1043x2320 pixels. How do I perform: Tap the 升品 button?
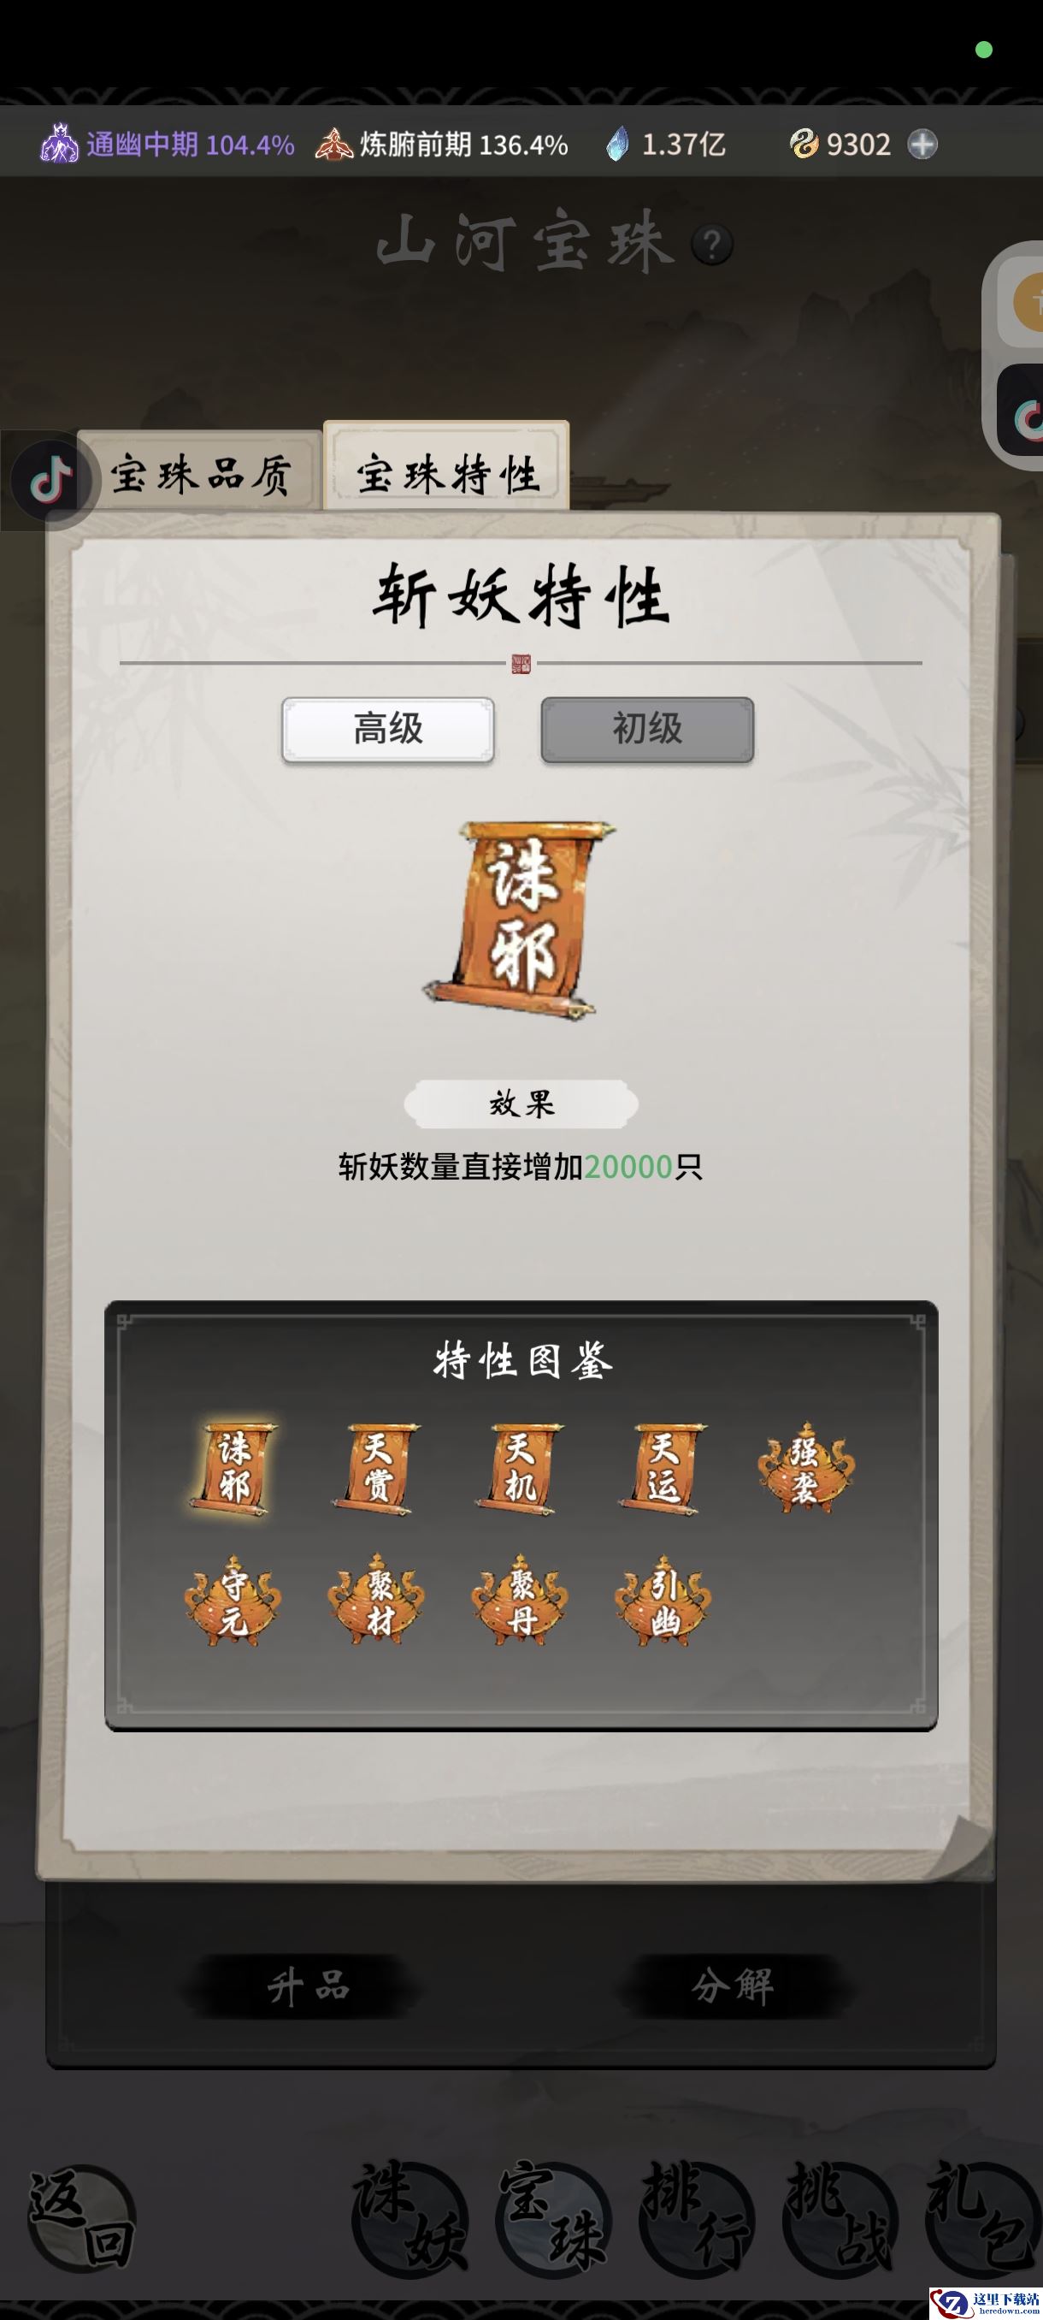click(307, 1985)
